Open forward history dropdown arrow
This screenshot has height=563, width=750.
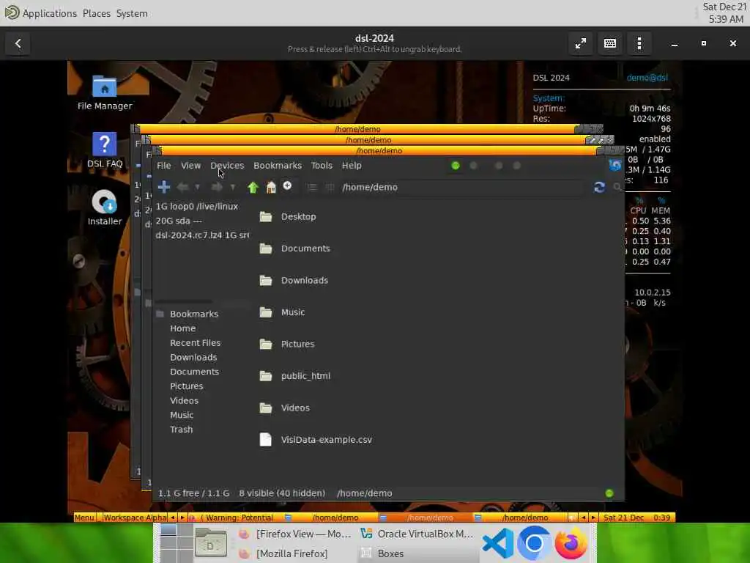tap(232, 187)
